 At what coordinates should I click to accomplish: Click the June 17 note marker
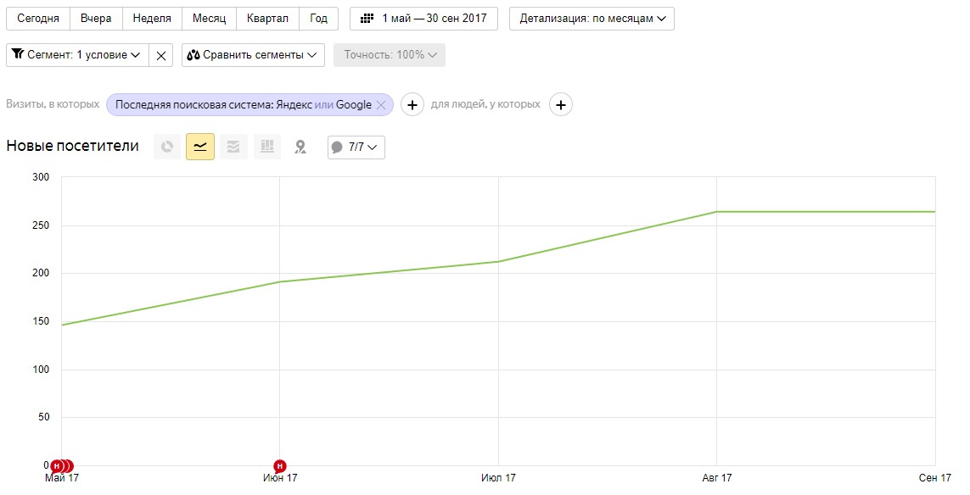pos(279,466)
